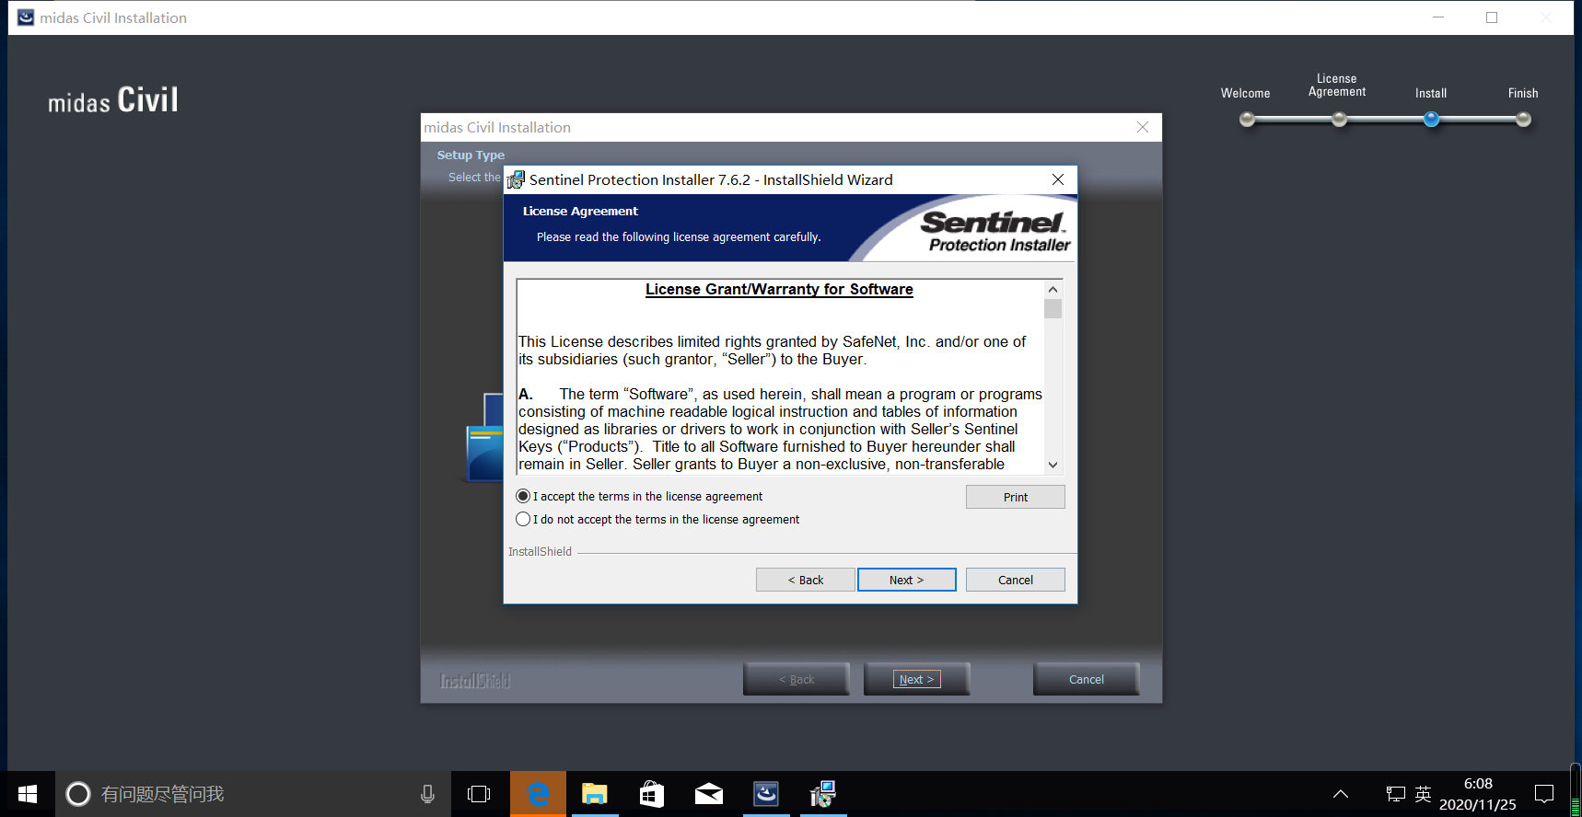
Task: Click the Welcome step marker
Action: 1247,119
